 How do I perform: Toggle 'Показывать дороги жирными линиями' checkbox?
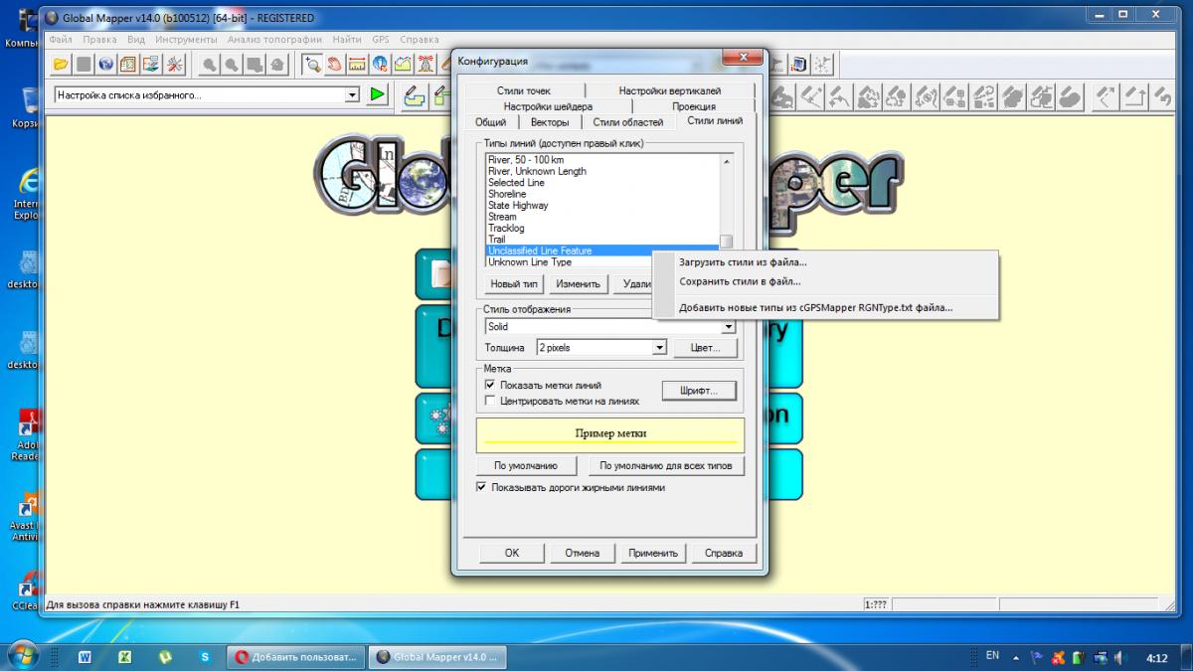click(x=482, y=488)
